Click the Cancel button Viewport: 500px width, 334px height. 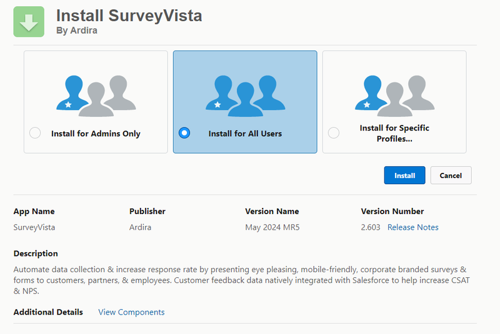pos(451,175)
